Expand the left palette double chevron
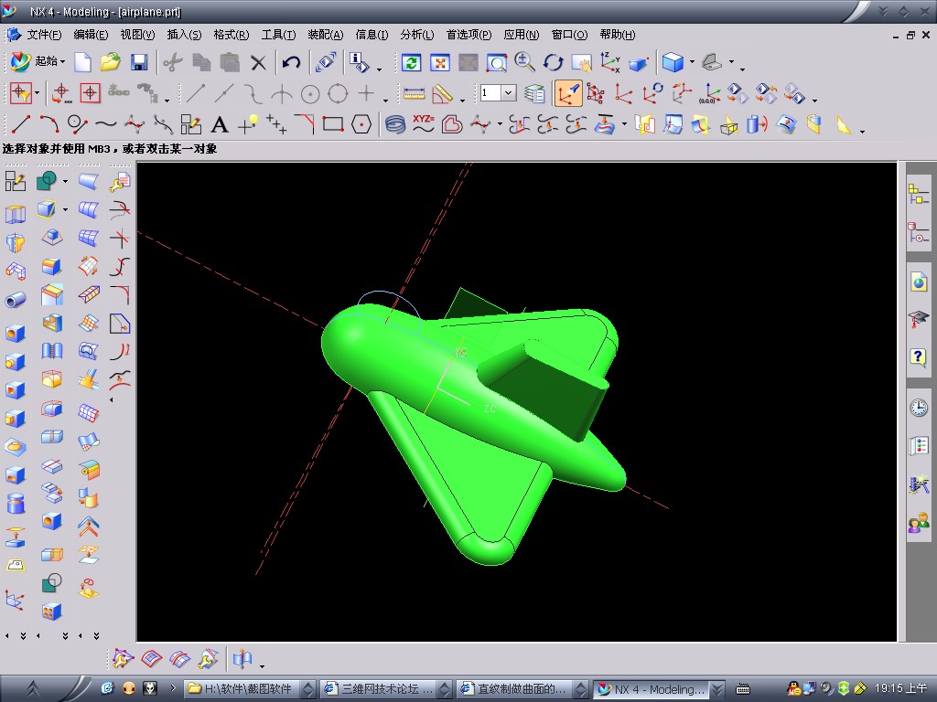Viewport: 937px width, 702px height. click(23, 636)
